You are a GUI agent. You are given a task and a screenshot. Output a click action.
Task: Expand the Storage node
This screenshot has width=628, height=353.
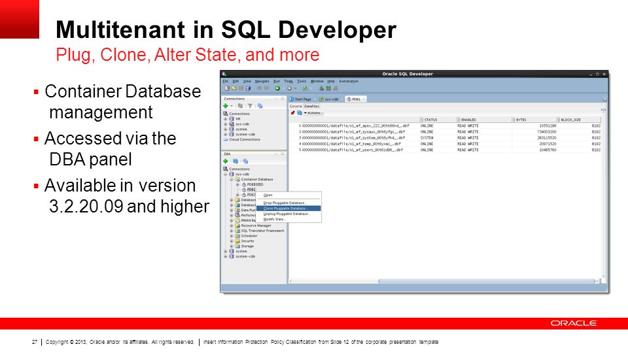tap(232, 246)
